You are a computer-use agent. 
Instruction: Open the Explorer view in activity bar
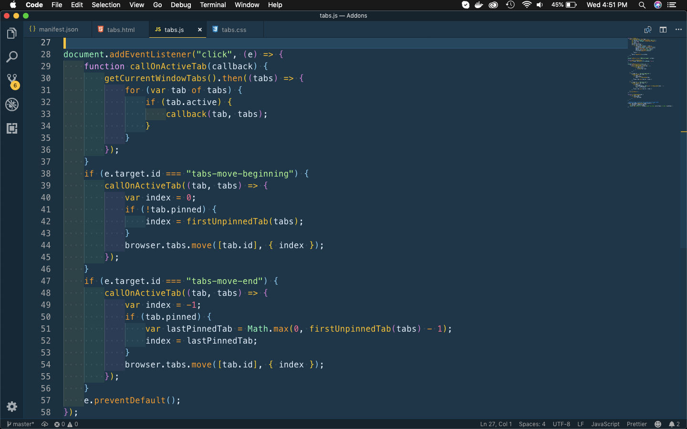[x=12, y=33]
